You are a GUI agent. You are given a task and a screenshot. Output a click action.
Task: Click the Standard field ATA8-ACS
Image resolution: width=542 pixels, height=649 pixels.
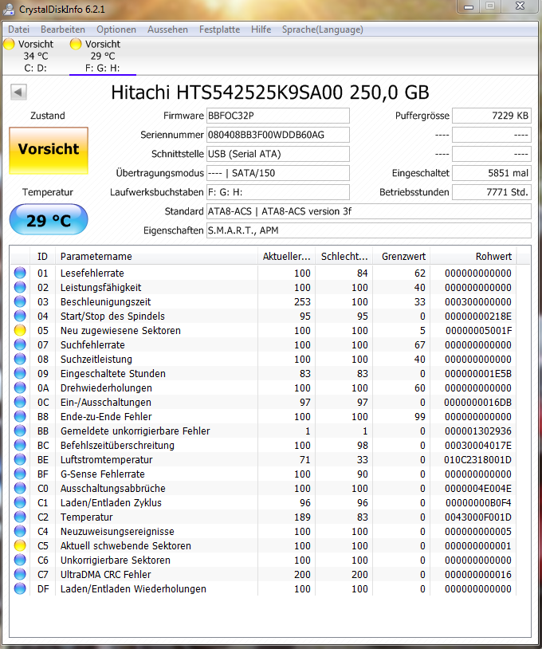[369, 211]
